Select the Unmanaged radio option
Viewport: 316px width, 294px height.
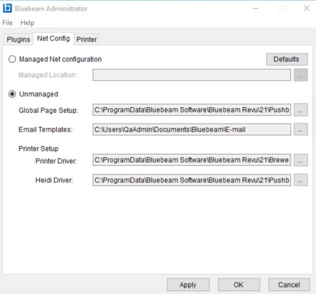12,94
